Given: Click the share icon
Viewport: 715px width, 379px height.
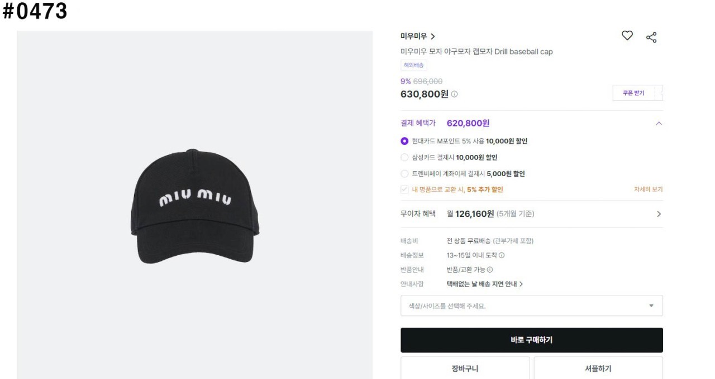Looking at the screenshot, I should pos(651,37).
